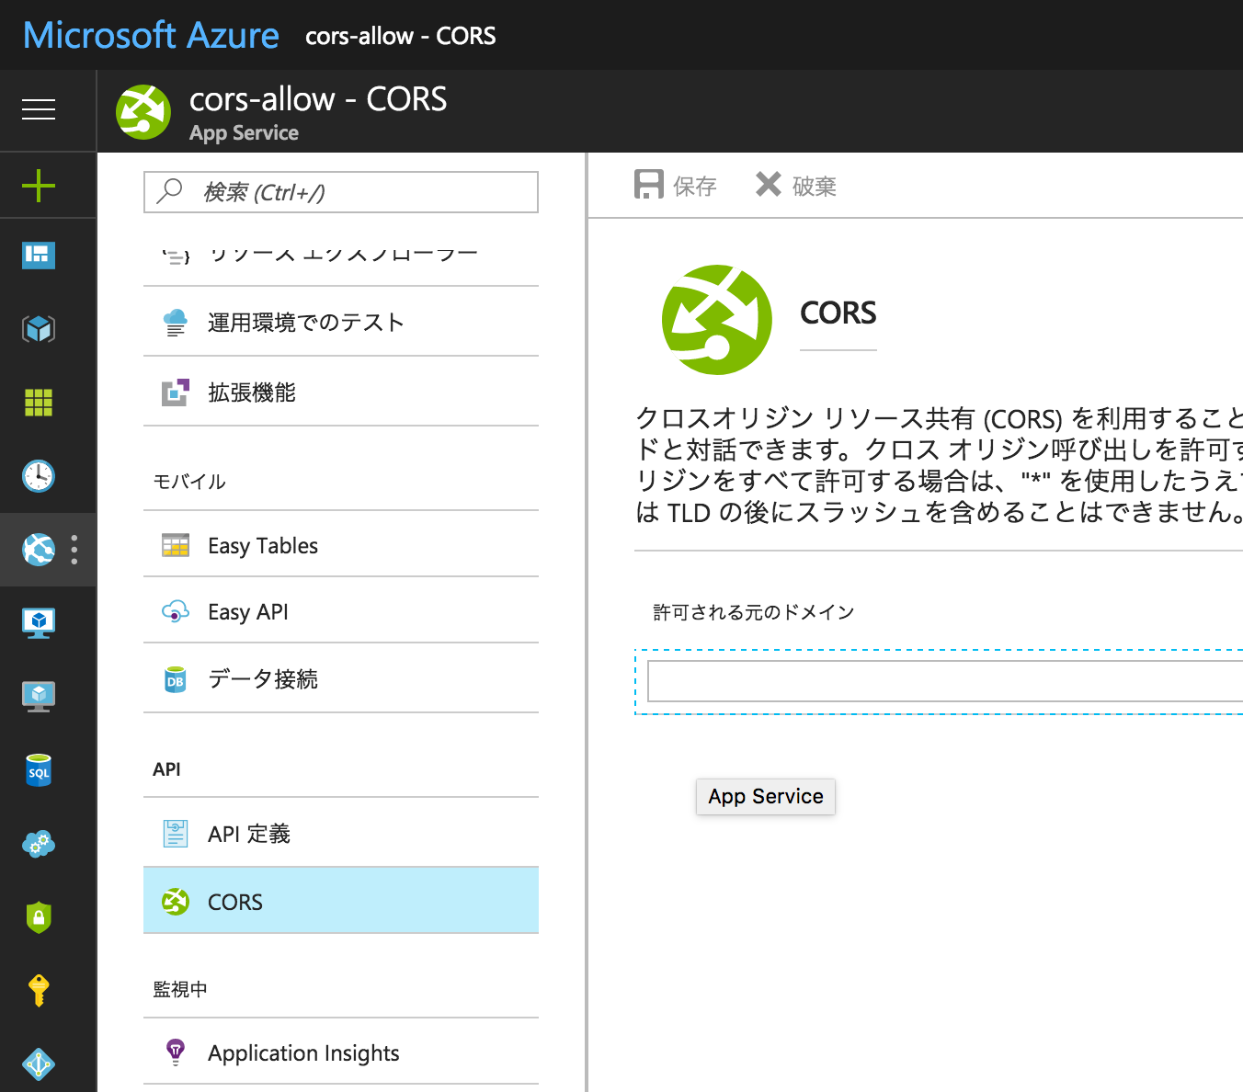Open the Resource groups cube icon
The width and height of the screenshot is (1243, 1092).
(39, 328)
